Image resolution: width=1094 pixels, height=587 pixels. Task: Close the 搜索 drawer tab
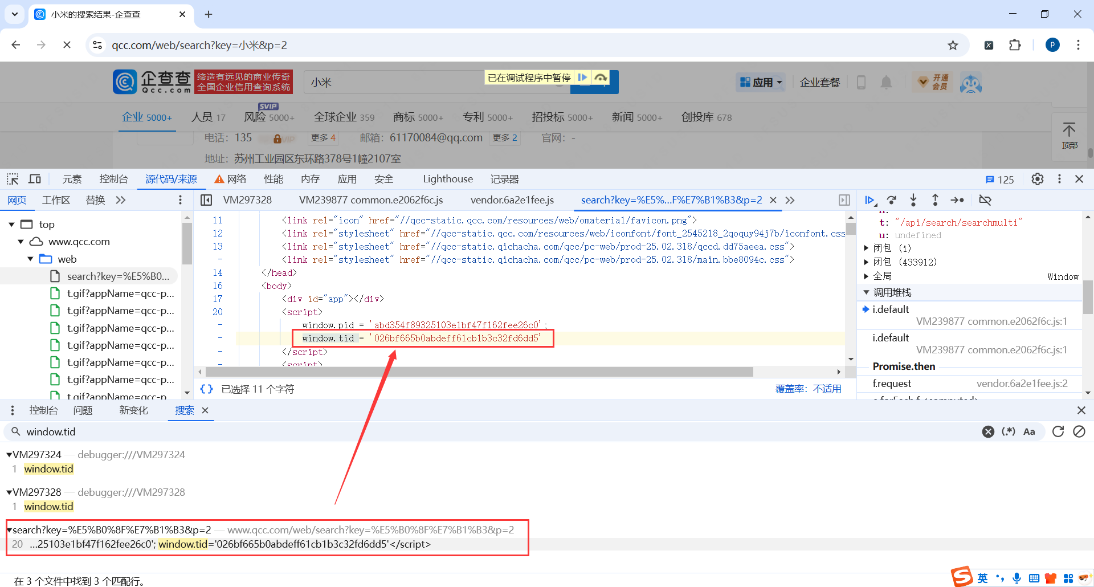(x=205, y=410)
